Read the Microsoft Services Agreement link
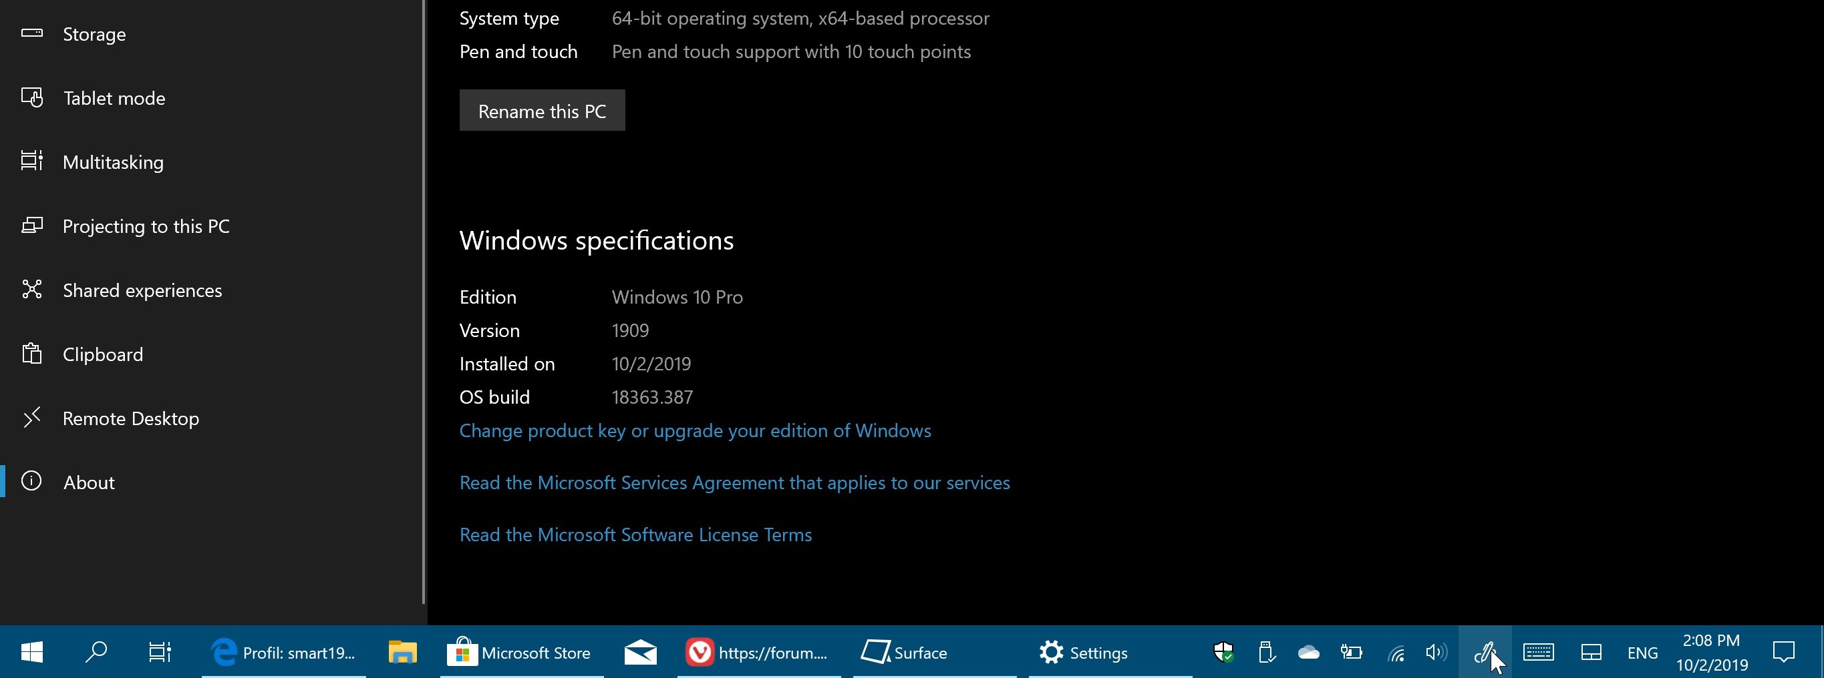Image resolution: width=1824 pixels, height=678 pixels. [734, 482]
